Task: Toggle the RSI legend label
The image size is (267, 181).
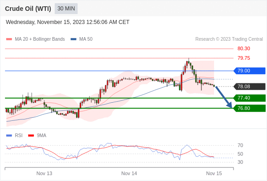Action: click(x=19, y=135)
